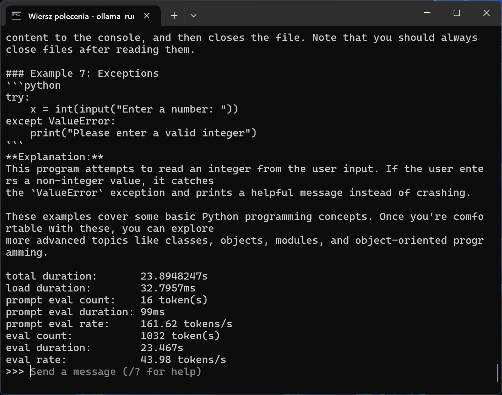
Task: Click the vertical scrollbar thumb
Action: tap(497, 372)
